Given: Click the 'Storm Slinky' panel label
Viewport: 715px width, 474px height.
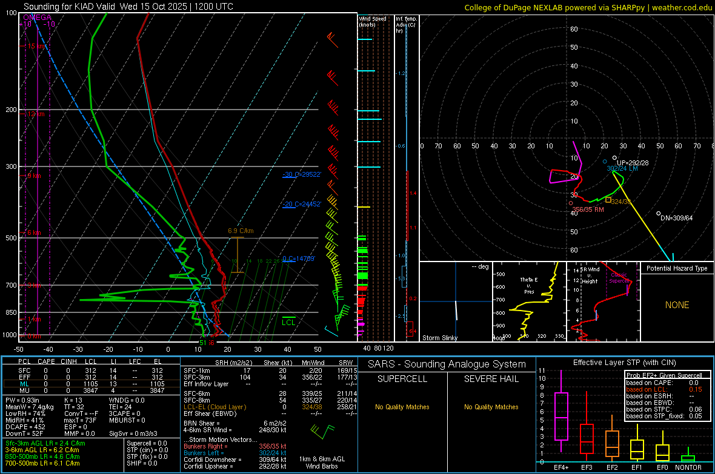Looking at the screenshot, I should click(439, 338).
